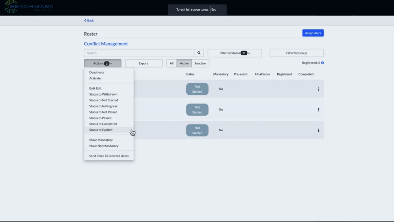Click the Pre-assmt. column header
The width and height of the screenshot is (394, 222).
pyautogui.click(x=241, y=74)
